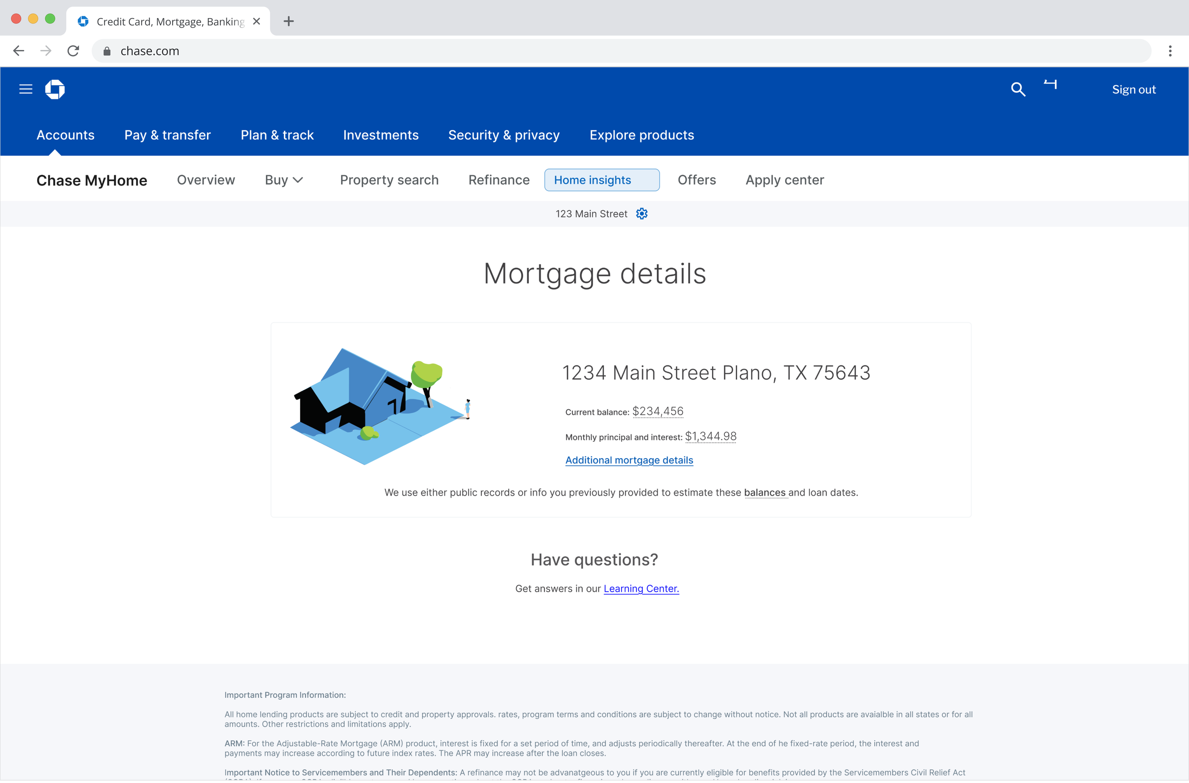The width and height of the screenshot is (1189, 783).
Task: Open the browser three-dot menu
Action: [1170, 51]
